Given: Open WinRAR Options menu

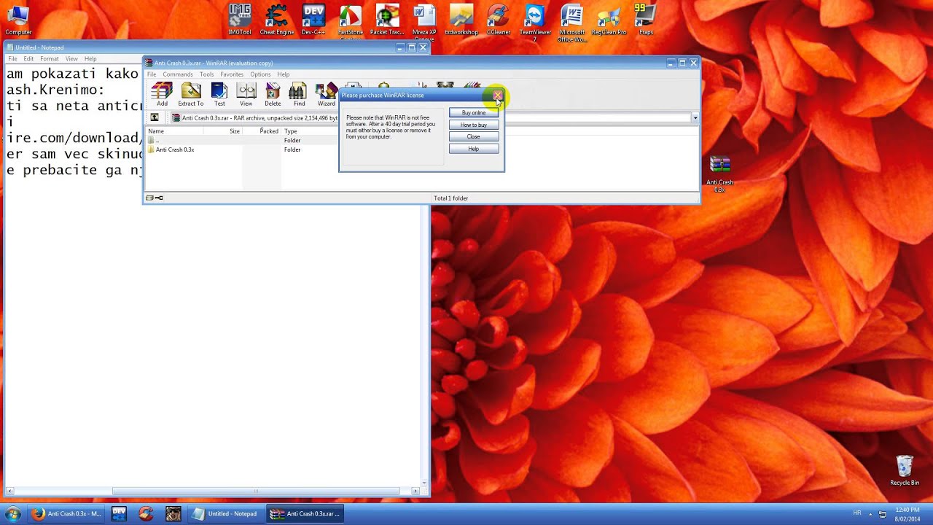Looking at the screenshot, I should click(260, 74).
